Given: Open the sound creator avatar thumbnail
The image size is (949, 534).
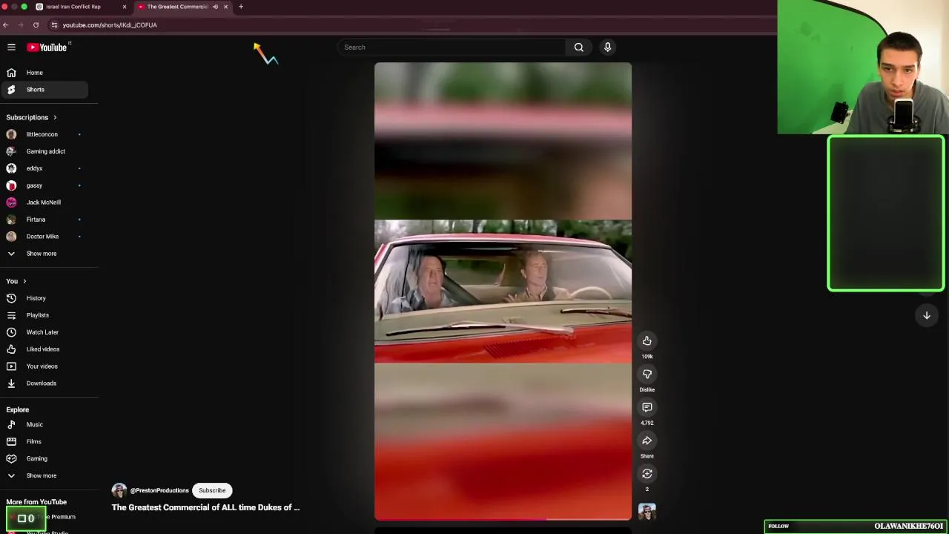Looking at the screenshot, I should tap(647, 512).
